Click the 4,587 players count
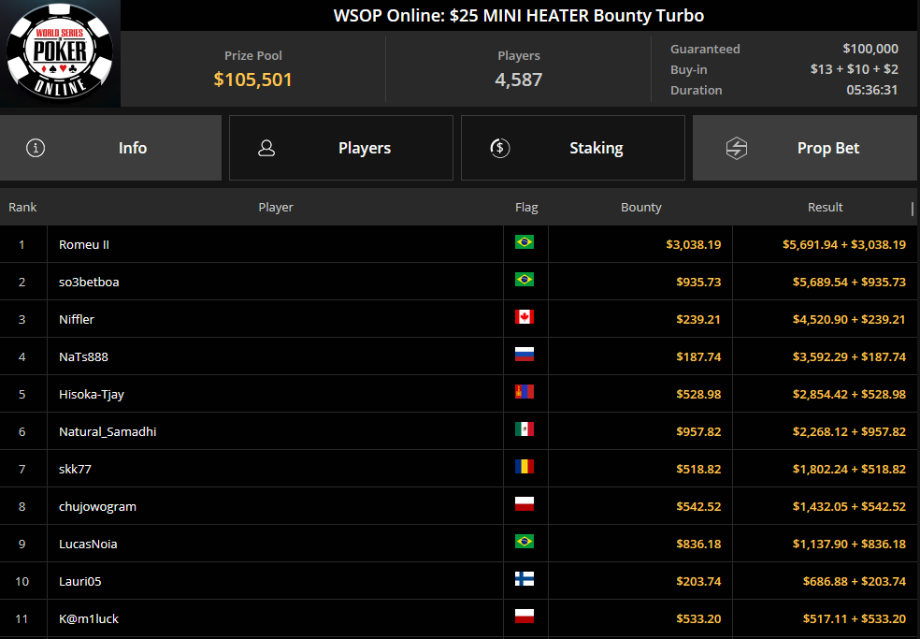The height and width of the screenshot is (639, 920). click(519, 80)
